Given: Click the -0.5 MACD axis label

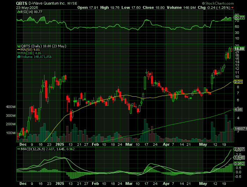Looking at the screenshot, I should [x=238, y=177].
